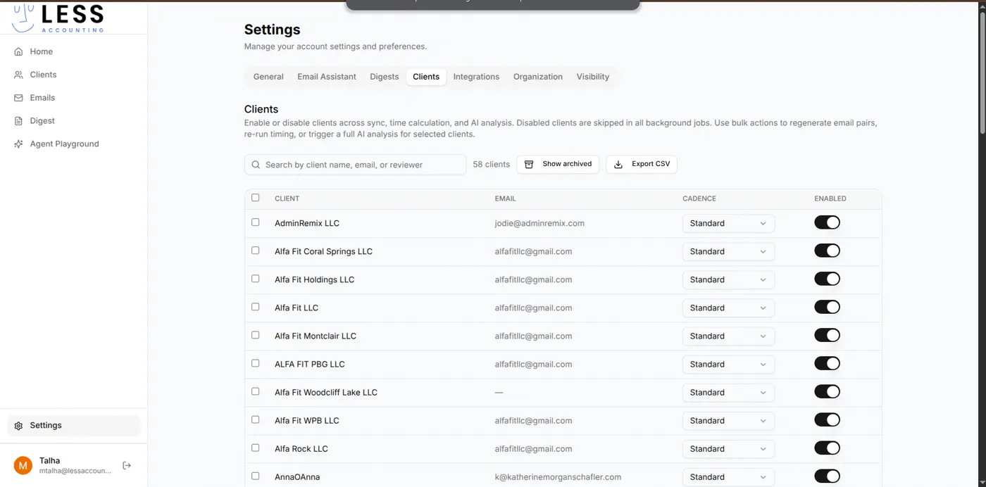Change cadence for Alfa Fit Montclair LLC

tap(728, 336)
